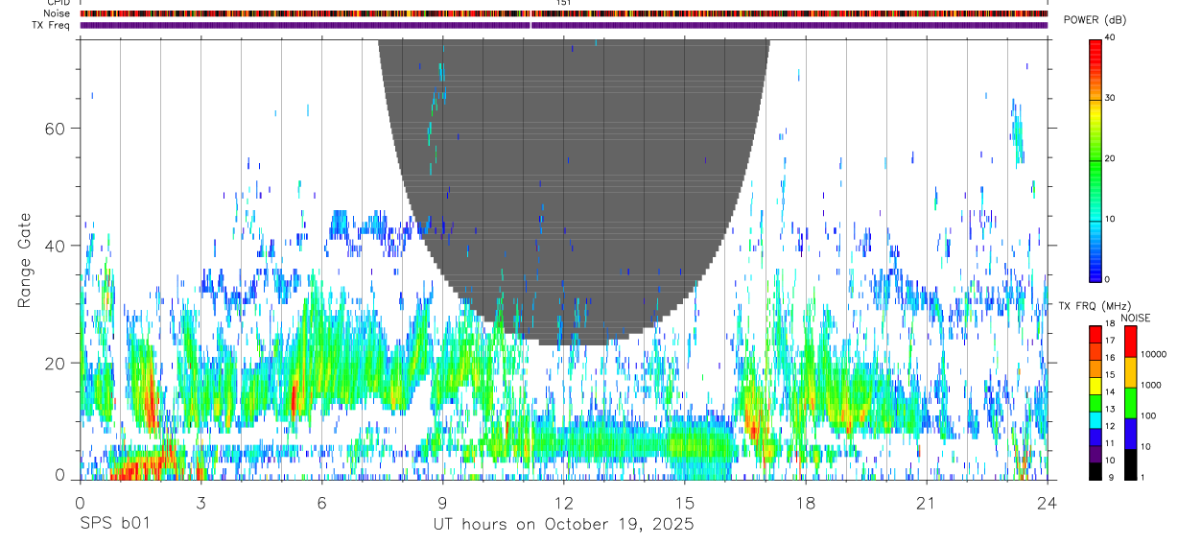Click the 'TX Freq' row label at top
The width and height of the screenshot is (1178, 544).
click(52, 24)
